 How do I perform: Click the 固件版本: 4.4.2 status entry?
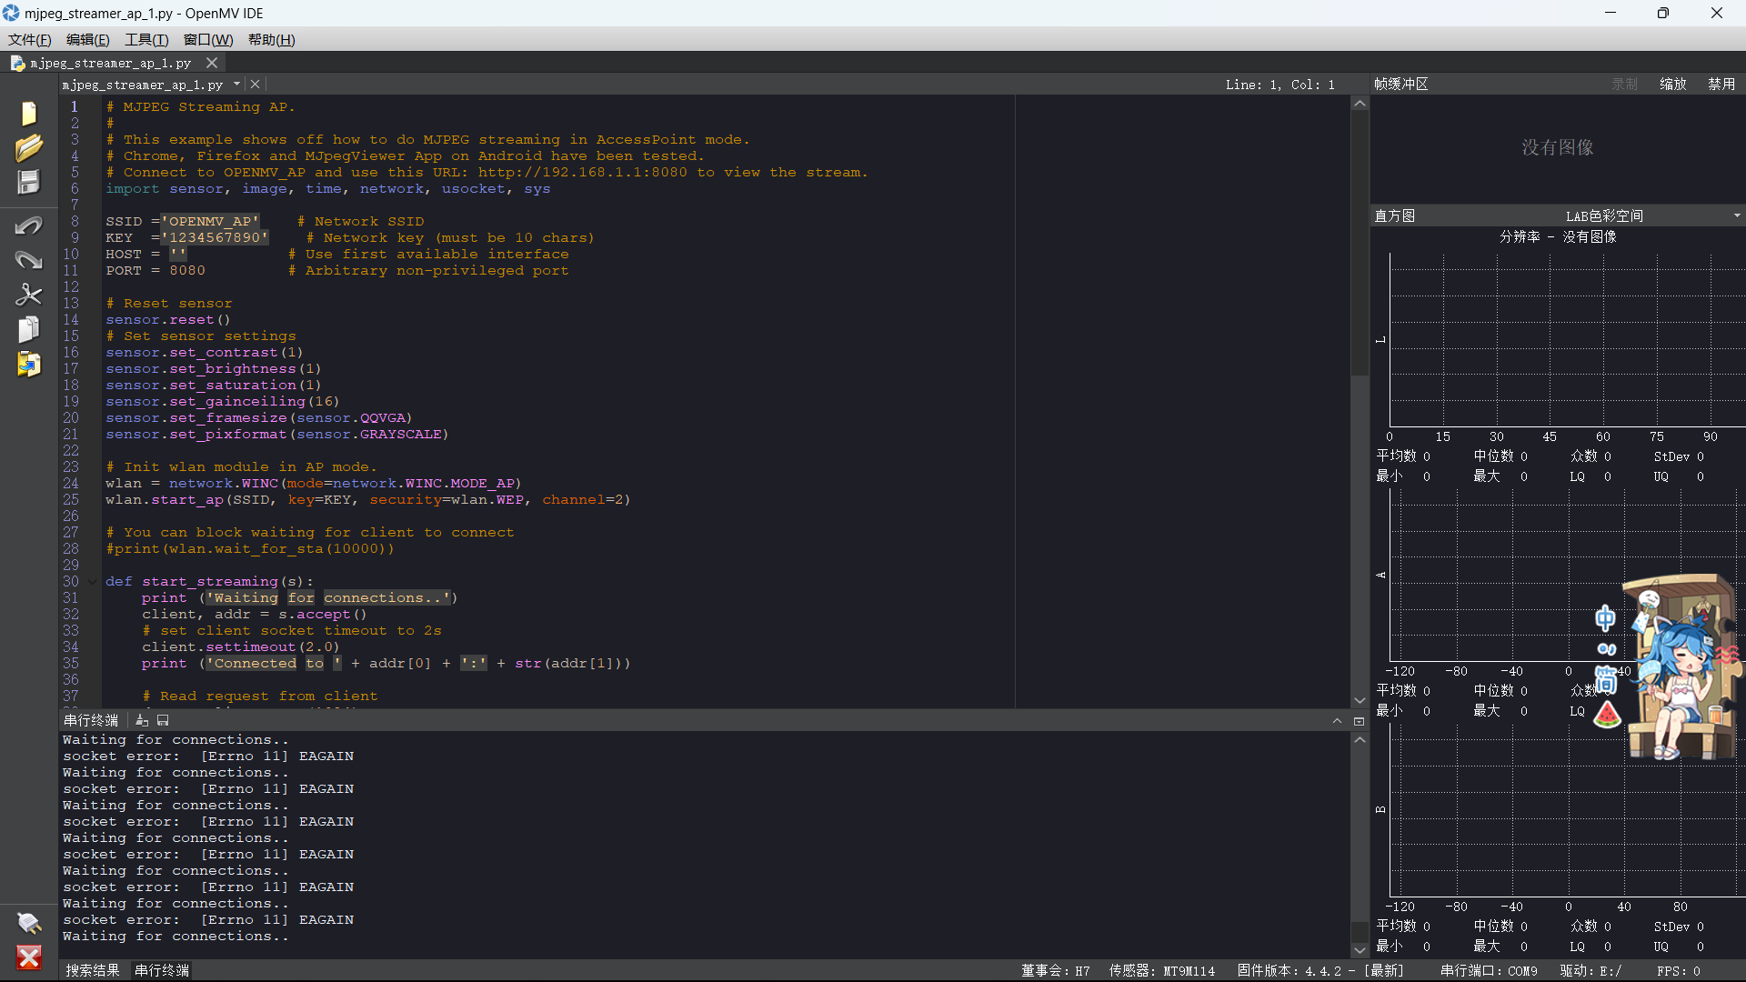[1320, 971]
